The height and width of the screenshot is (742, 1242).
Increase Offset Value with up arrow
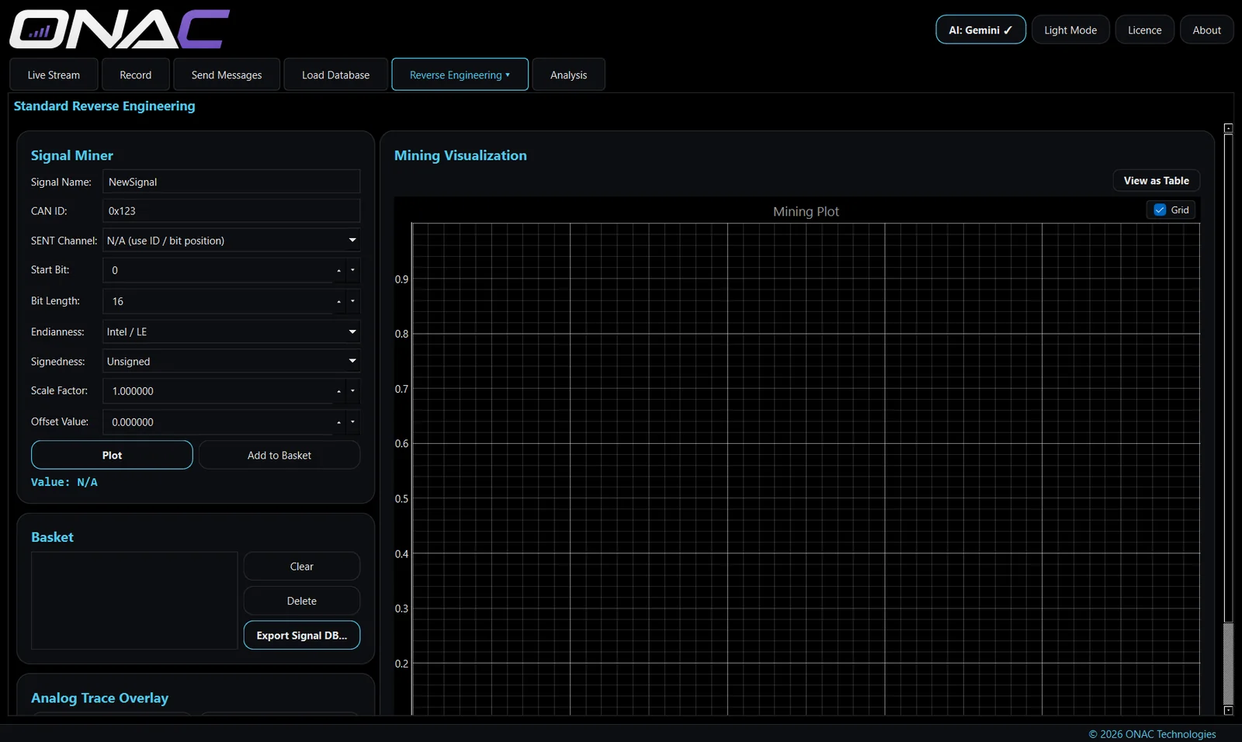pyautogui.click(x=338, y=422)
